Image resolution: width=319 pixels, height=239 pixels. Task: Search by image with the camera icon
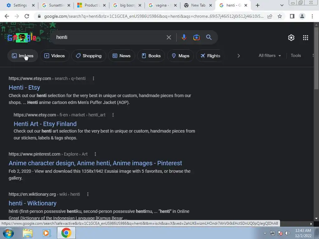(196, 37)
